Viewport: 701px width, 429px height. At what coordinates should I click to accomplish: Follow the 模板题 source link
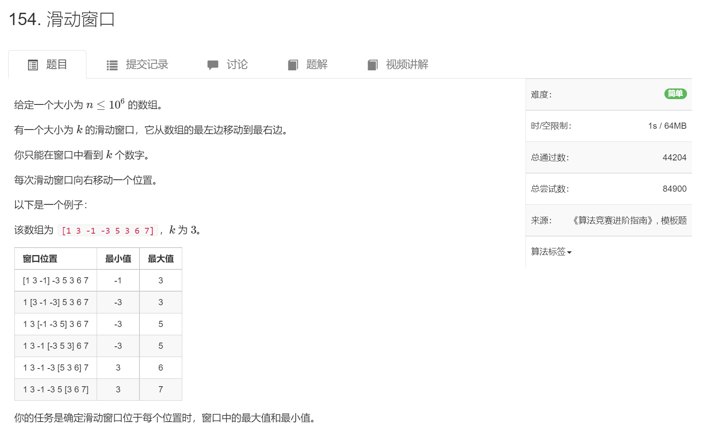(x=674, y=220)
